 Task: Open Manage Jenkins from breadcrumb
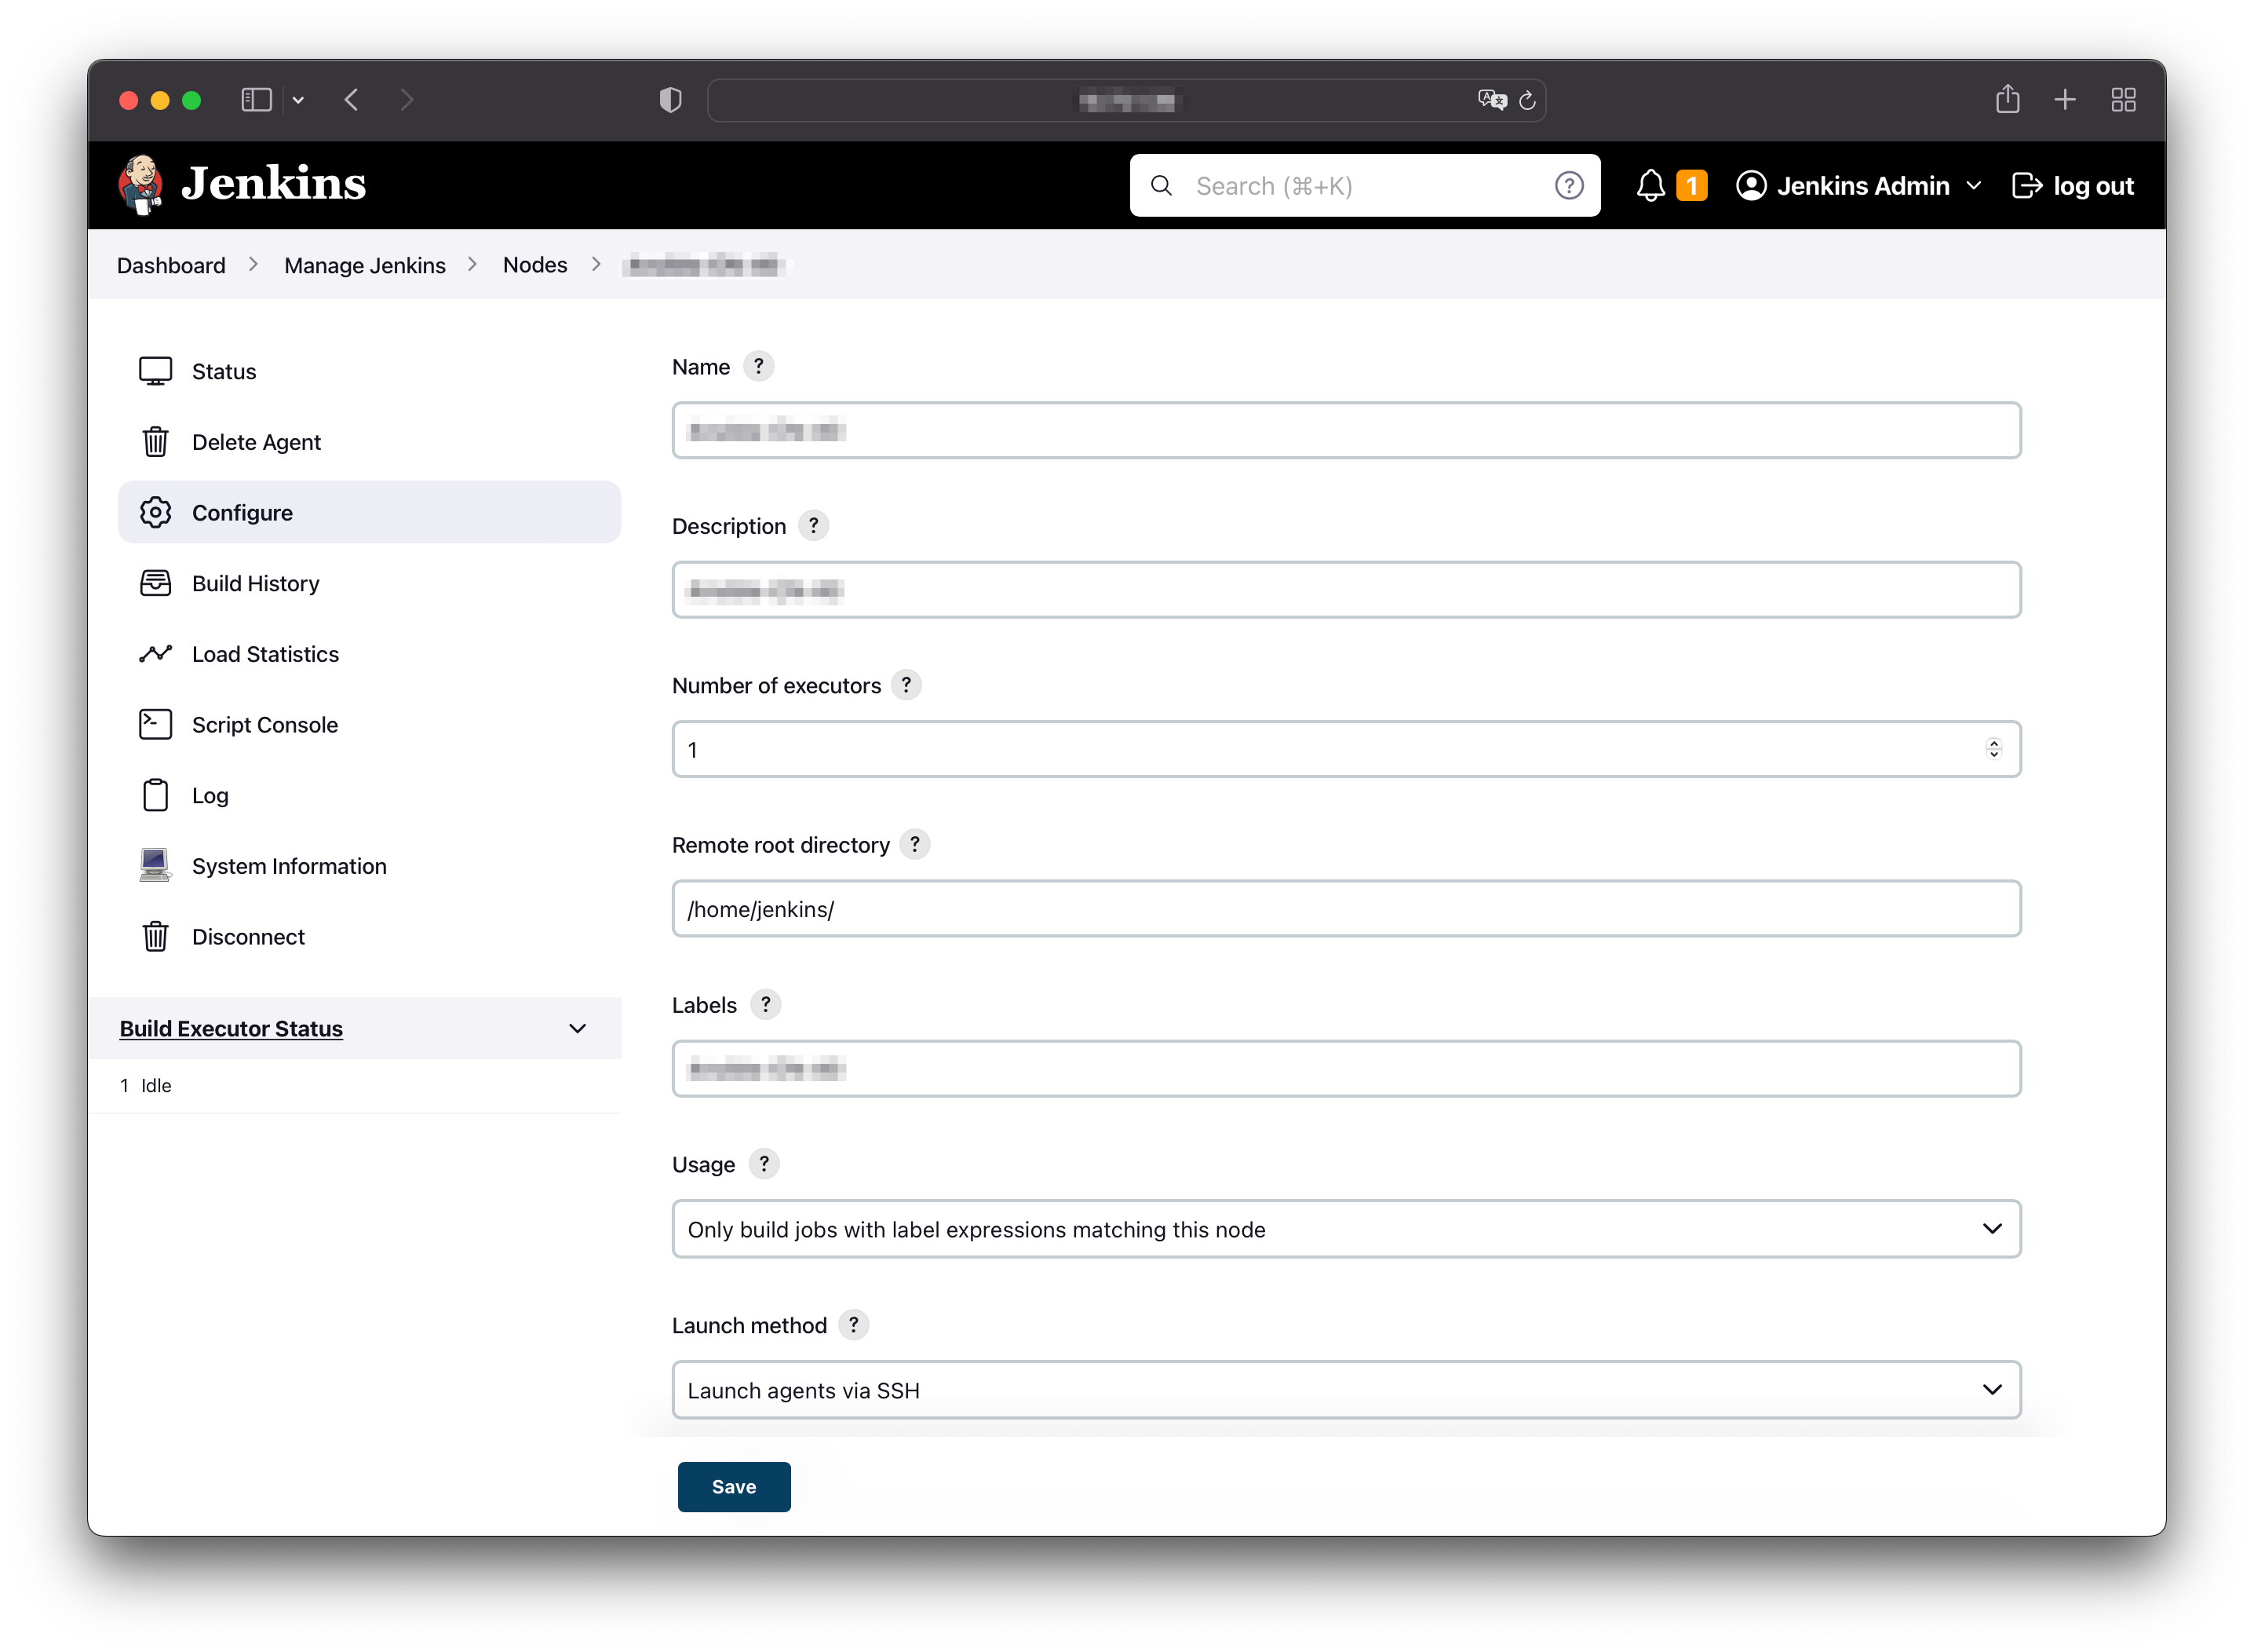coord(364,265)
